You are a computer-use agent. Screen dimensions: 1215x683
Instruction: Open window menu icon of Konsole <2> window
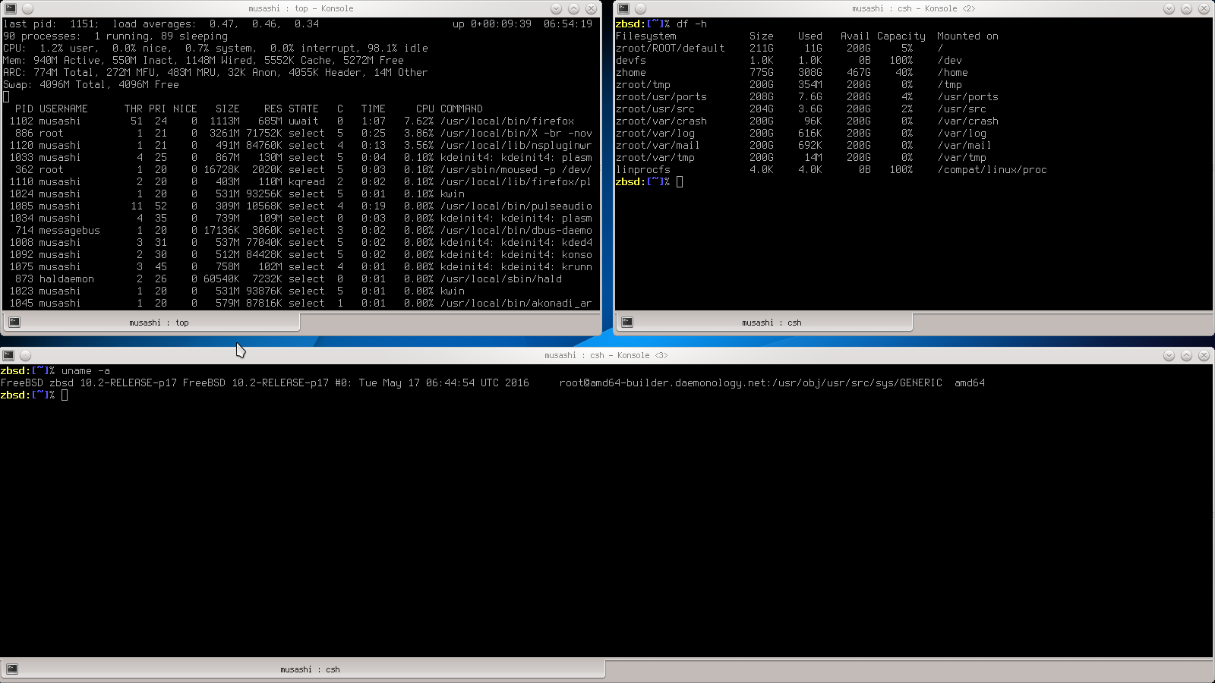point(623,8)
